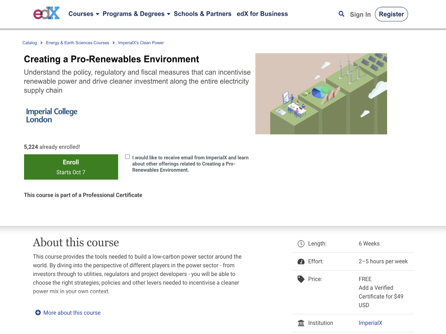Click the FREE price value
The width and height of the screenshot is (446, 334).
click(365, 279)
